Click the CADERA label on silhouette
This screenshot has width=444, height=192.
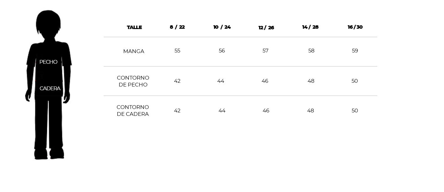50,88
